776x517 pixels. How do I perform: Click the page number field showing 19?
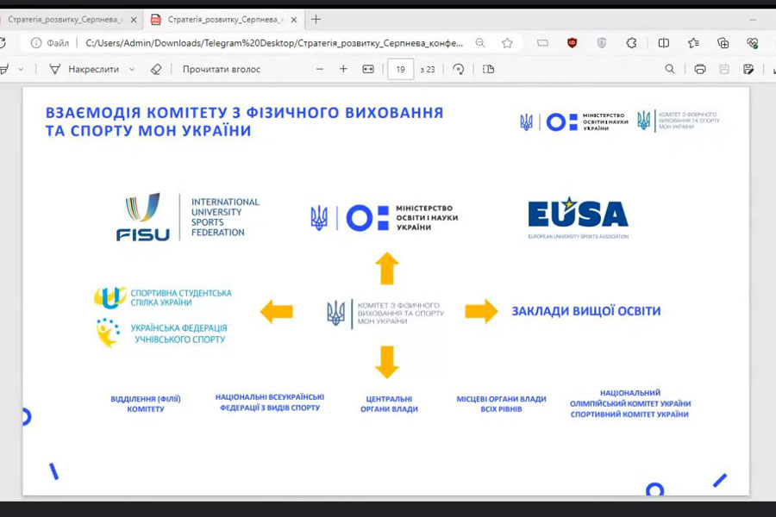click(400, 69)
